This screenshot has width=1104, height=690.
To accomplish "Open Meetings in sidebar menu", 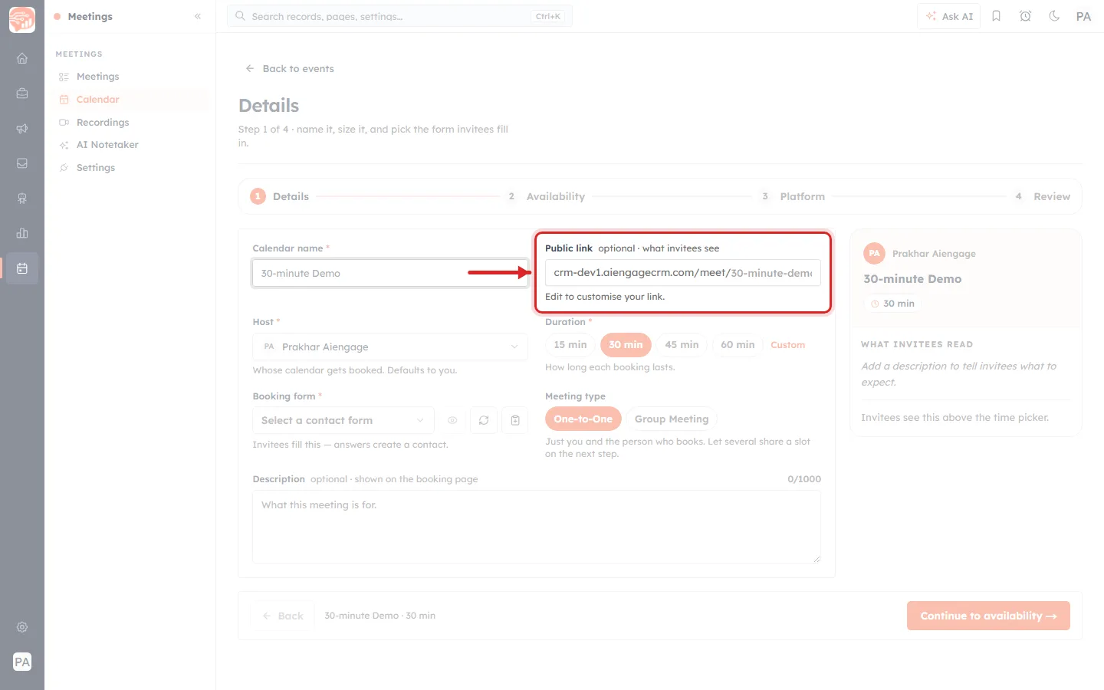I will [x=132, y=77].
